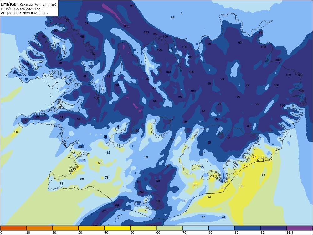The width and height of the screenshot is (313, 235).
Task: Click the humidity value '84' over the northern sea
Action: (x=172, y=18)
